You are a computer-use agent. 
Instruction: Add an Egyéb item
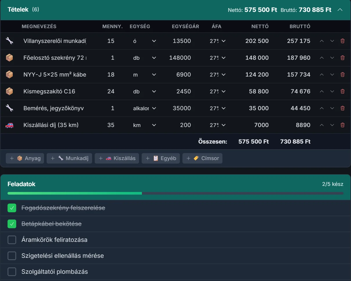(x=161, y=158)
